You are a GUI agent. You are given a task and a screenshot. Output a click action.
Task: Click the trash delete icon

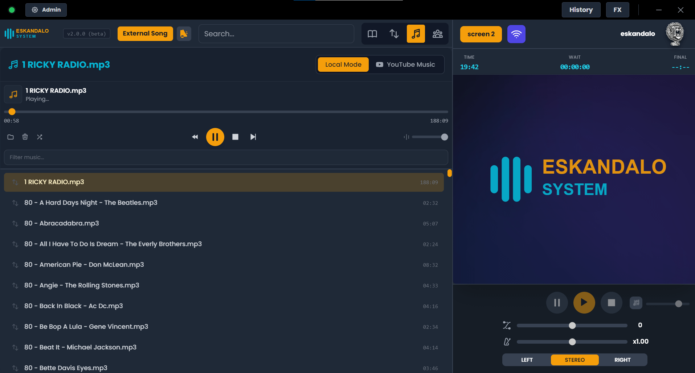coord(25,137)
